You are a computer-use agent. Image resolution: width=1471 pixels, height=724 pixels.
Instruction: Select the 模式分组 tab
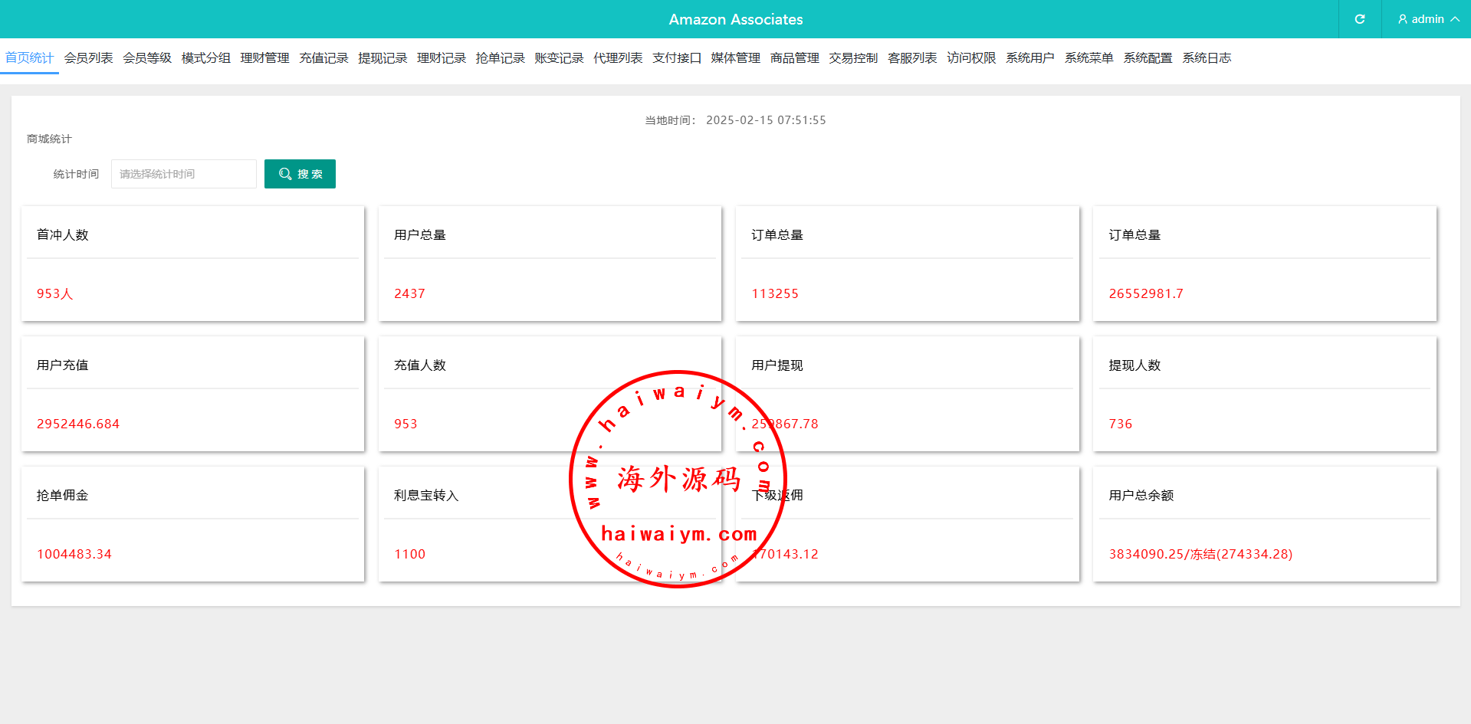click(206, 58)
